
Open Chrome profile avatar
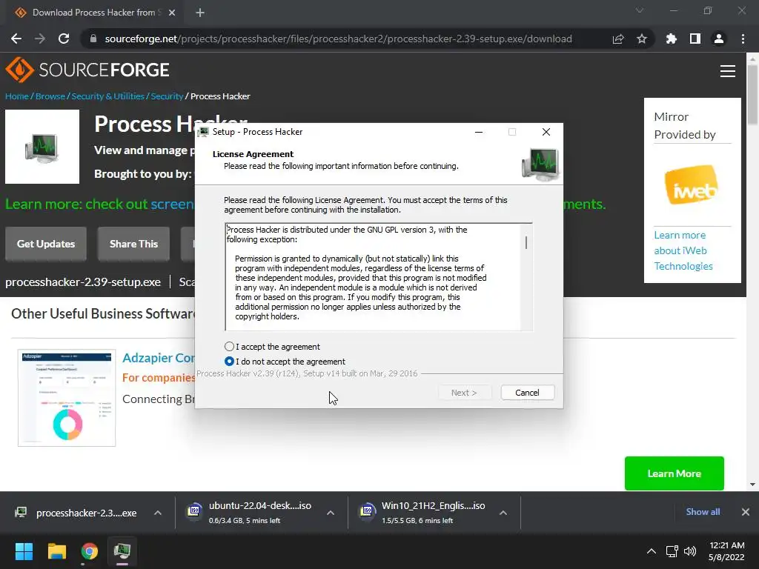(719, 39)
